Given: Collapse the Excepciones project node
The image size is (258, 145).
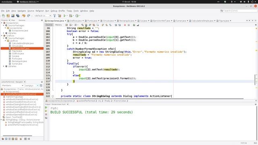Looking at the screenshot, I should pyautogui.click(x=2, y=23).
